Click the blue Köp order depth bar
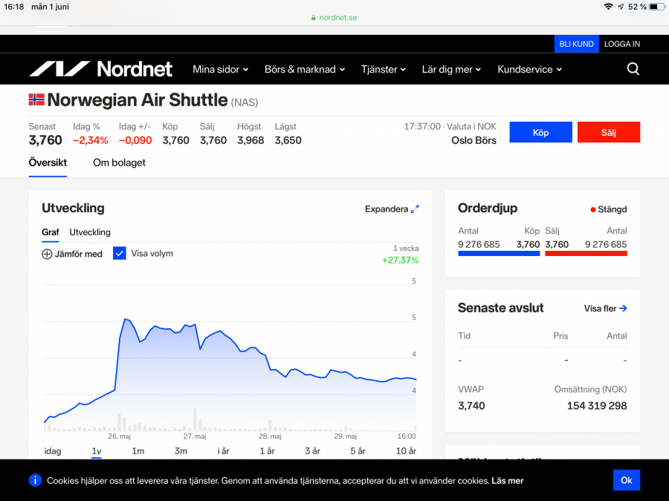The image size is (669, 501). tap(499, 254)
